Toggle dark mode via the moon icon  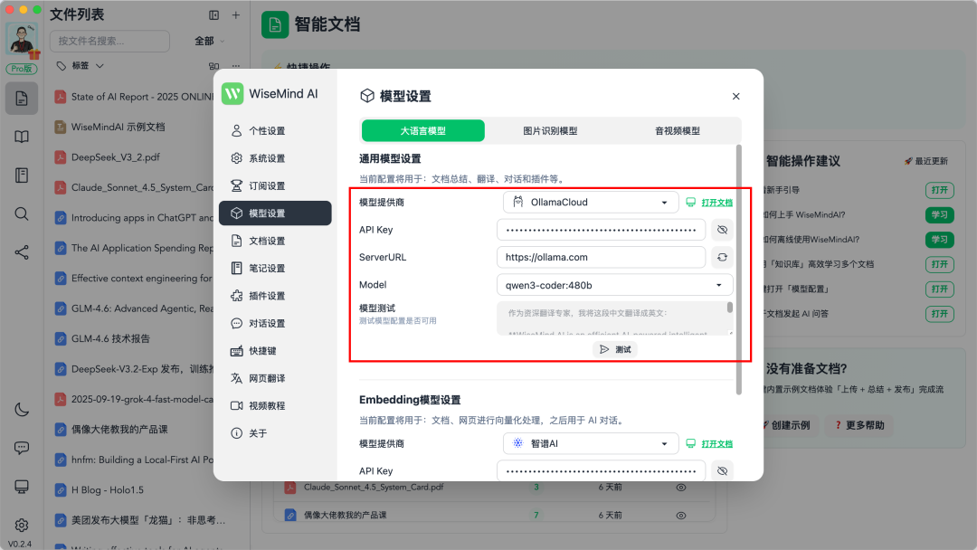[21, 409]
